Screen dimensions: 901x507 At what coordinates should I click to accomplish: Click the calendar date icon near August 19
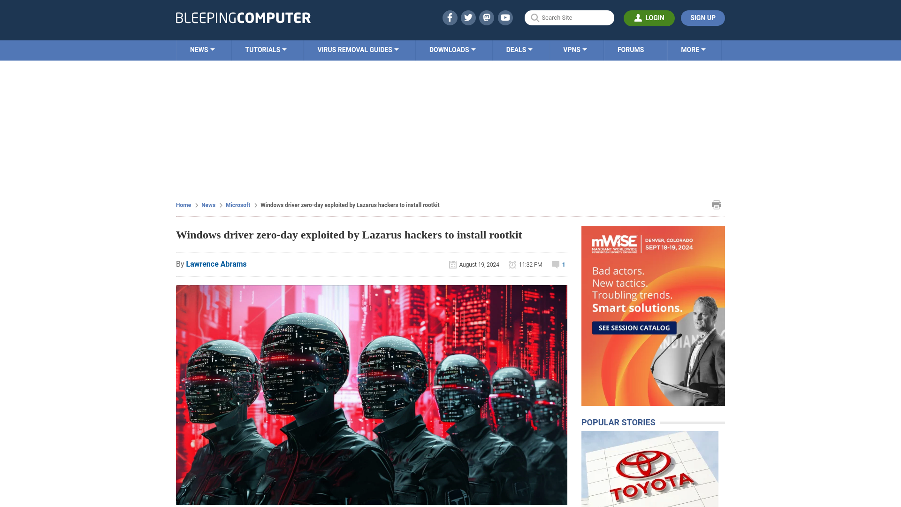pyautogui.click(x=452, y=264)
